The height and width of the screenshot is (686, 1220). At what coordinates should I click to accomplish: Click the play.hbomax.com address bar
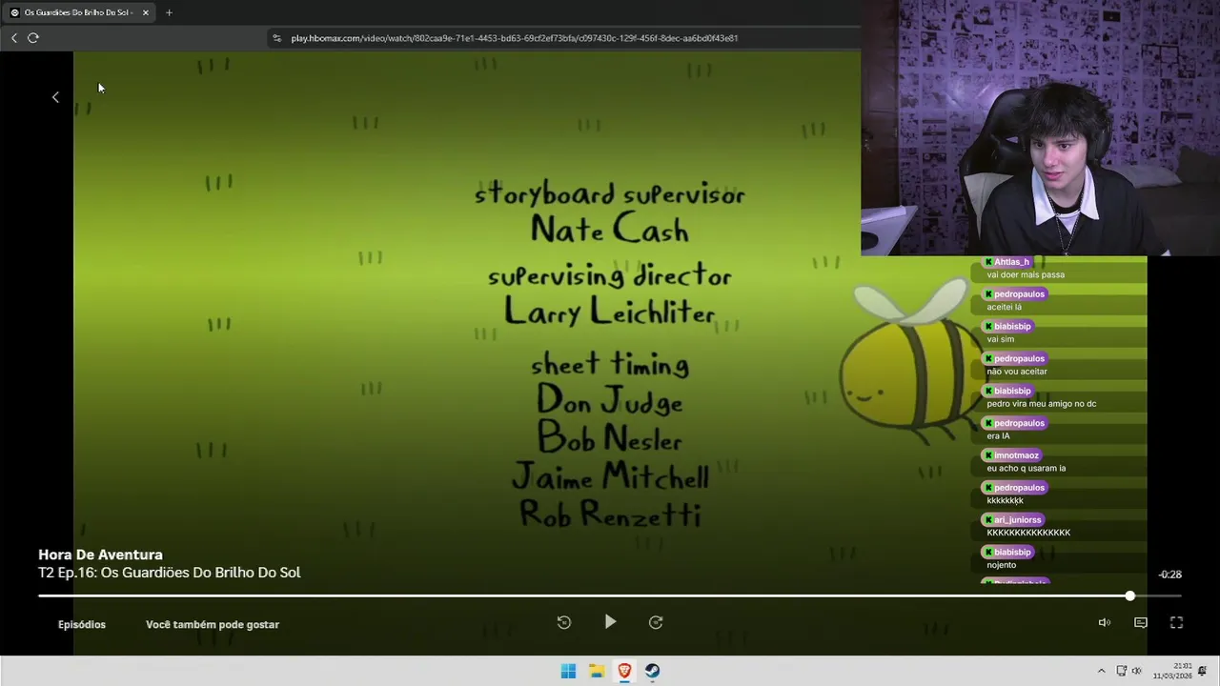[515, 38]
